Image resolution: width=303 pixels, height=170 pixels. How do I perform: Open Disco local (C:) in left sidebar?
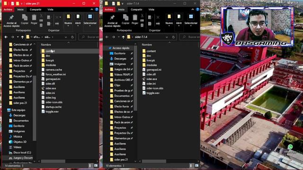click(22, 153)
